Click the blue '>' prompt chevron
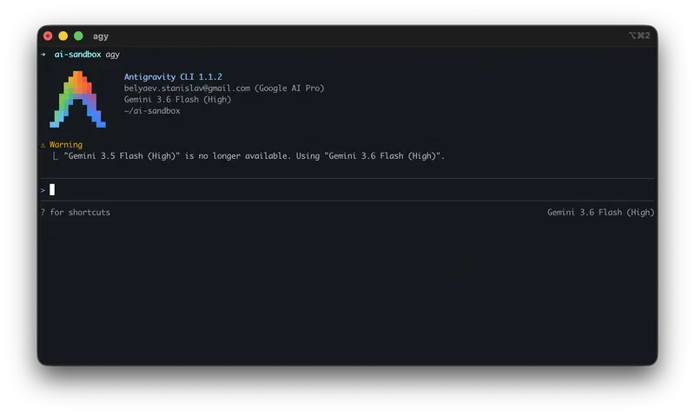Image resolution: width=695 pixels, height=415 pixels. coord(43,190)
